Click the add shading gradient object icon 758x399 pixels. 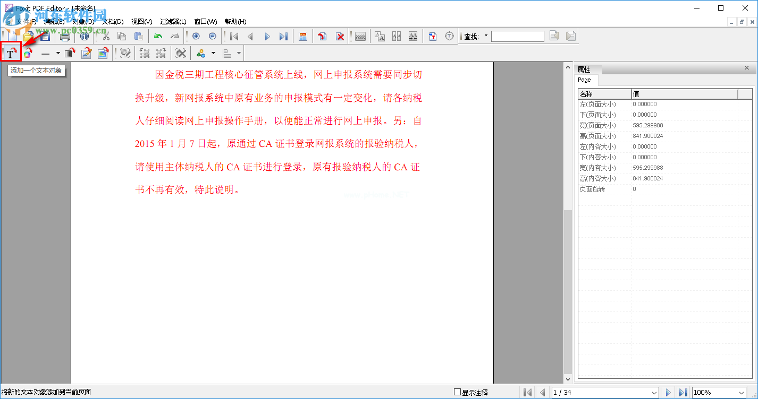click(70, 53)
